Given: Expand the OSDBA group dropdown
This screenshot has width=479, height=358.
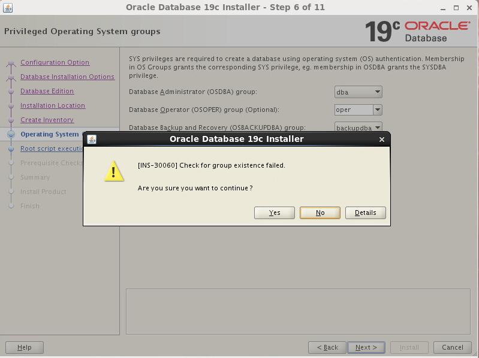Looking at the screenshot, I should pos(377,92).
